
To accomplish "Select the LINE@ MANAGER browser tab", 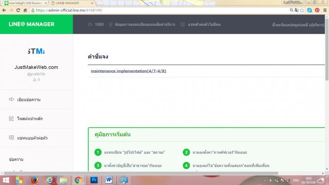I will pos(71,3).
